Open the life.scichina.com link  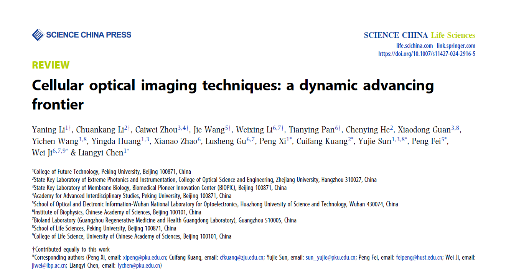(x=414, y=46)
